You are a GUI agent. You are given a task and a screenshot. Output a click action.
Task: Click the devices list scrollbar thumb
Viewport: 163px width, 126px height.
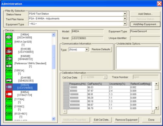pos(53,57)
